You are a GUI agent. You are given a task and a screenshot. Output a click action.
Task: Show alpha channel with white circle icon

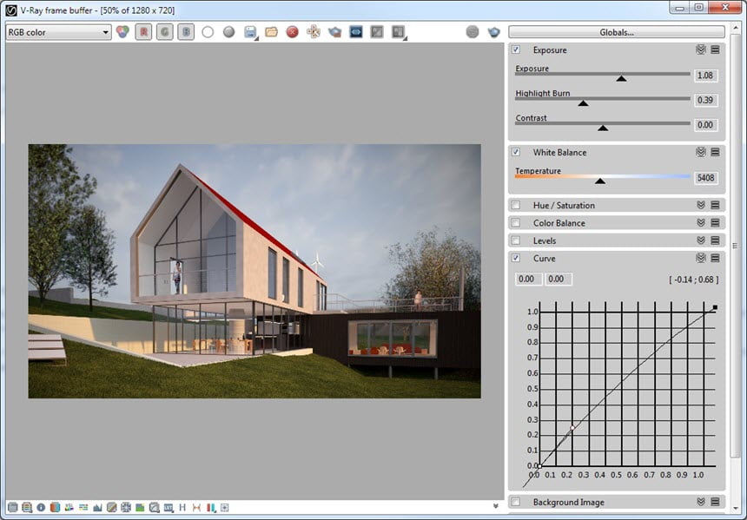(x=208, y=32)
